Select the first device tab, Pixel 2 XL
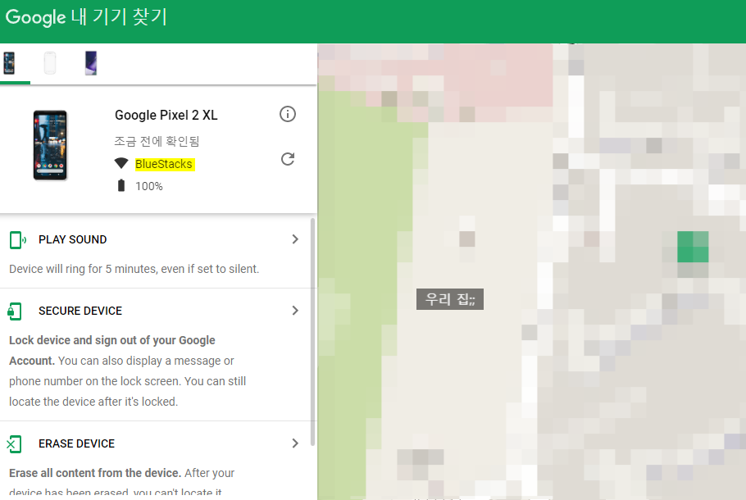Viewport: 746px width, 500px height. (9, 63)
